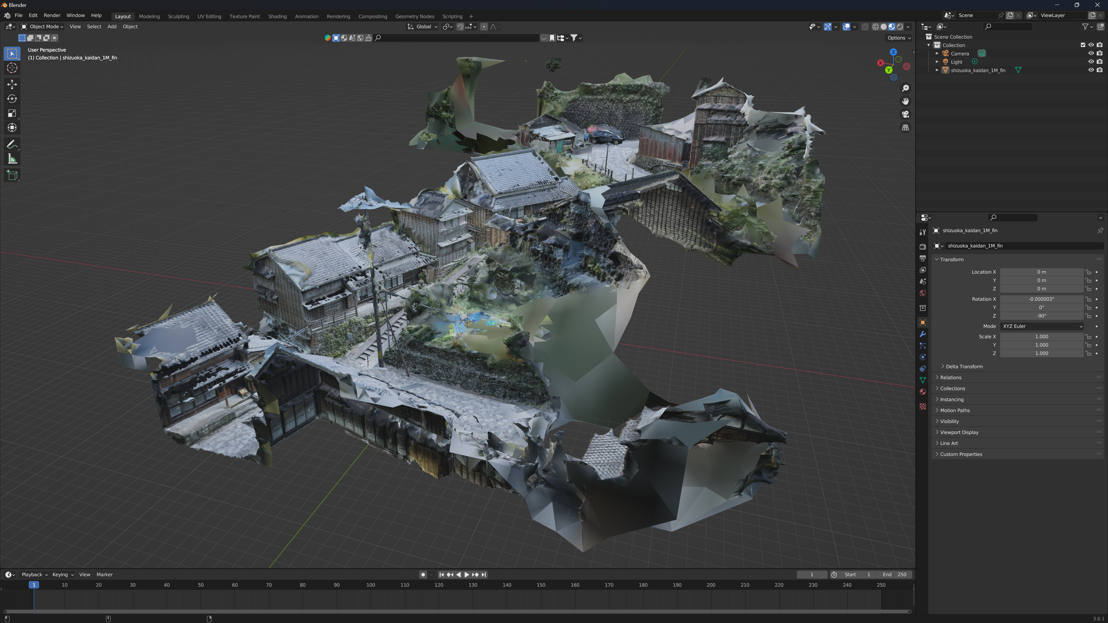Click the Scale X value field
Screen dimensions: 1108x623
click(1041, 337)
